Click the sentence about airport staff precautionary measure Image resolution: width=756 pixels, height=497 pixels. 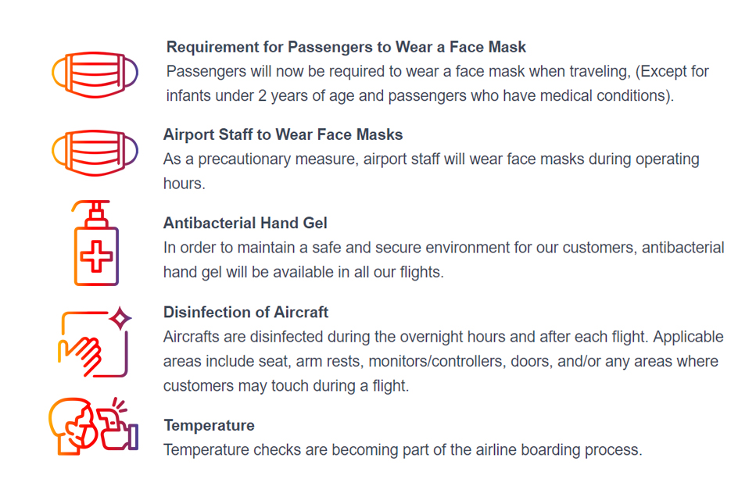tap(431, 159)
